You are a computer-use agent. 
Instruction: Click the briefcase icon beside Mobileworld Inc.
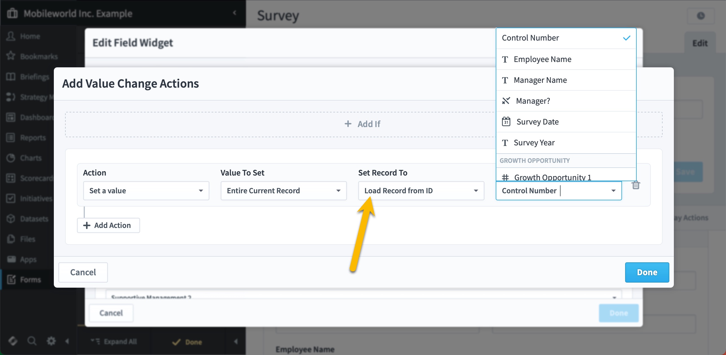click(x=12, y=13)
